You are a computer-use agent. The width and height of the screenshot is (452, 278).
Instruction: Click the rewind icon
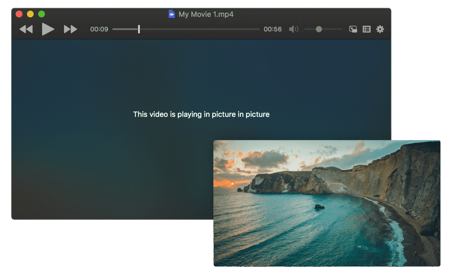pyautogui.click(x=26, y=29)
